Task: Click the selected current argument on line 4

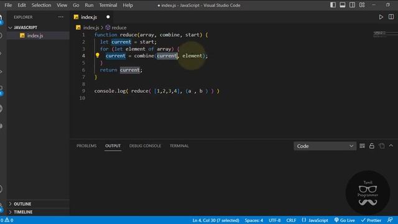Action: pos(167,56)
